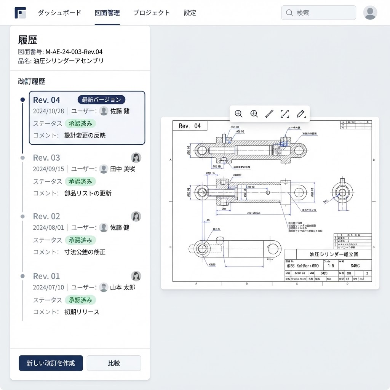Image resolution: width=390 pixels, height=390 pixels.
Task: Click 承認済み status badge in Rev. 01
Action: pyautogui.click(x=80, y=300)
